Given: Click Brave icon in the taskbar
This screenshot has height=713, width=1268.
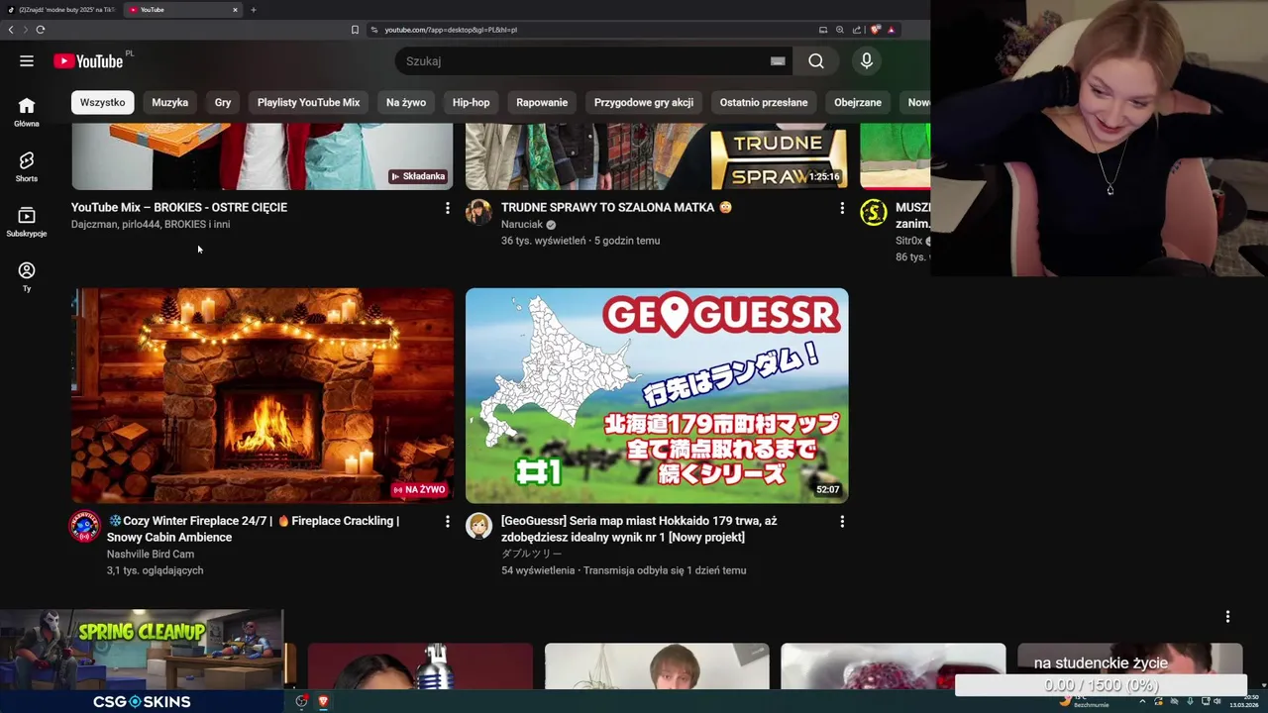Looking at the screenshot, I should point(323,701).
